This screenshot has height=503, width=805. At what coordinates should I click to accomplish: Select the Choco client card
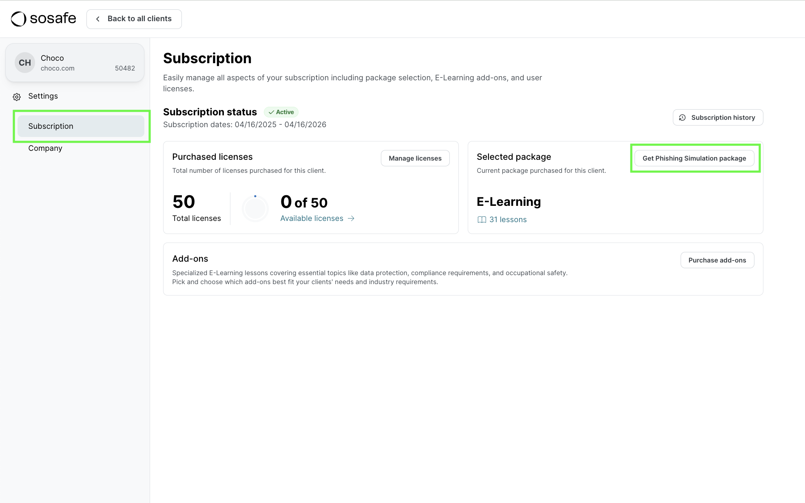[75, 62]
